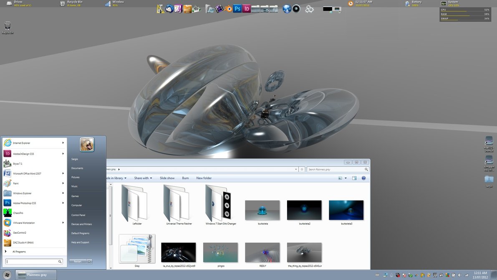The height and width of the screenshot is (280, 497).
Task: Click the Slide show button
Action: click(167, 178)
